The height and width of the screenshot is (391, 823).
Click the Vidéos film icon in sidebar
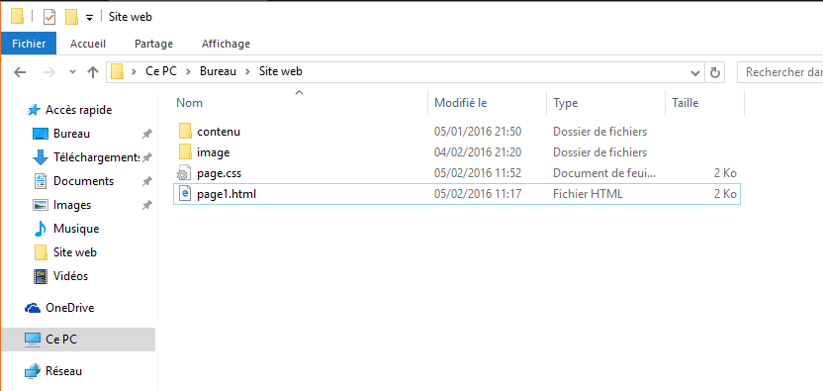pos(41,276)
